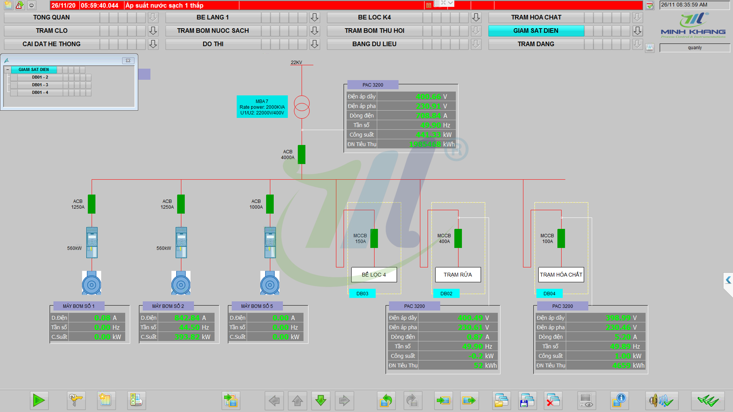This screenshot has width=733, height=412.
Task: Click the floppy disk save screens icon
Action: pyautogui.click(x=527, y=400)
